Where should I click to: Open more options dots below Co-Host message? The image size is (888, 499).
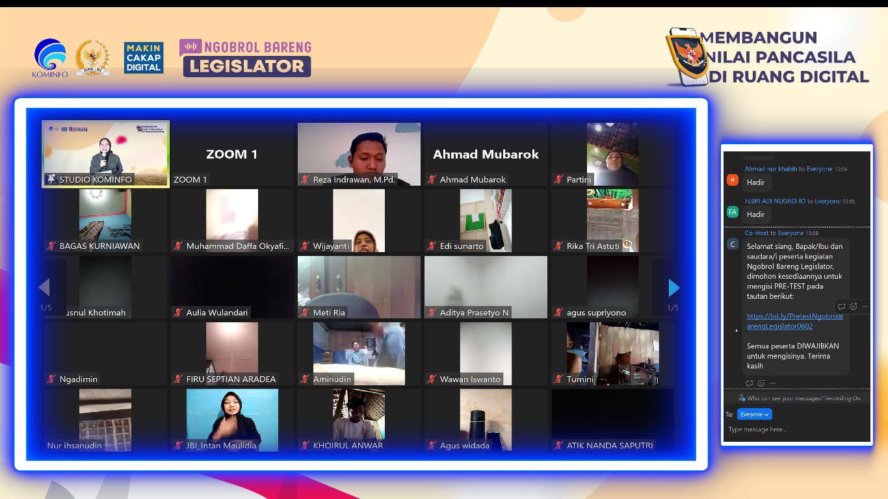[x=773, y=383]
